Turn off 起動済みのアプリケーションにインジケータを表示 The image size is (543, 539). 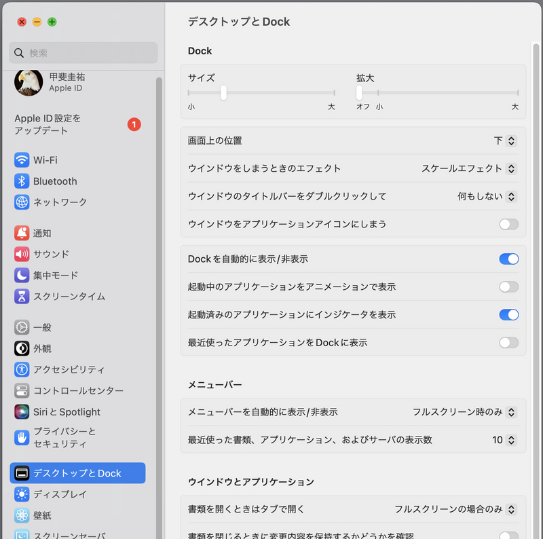pyautogui.click(x=508, y=315)
